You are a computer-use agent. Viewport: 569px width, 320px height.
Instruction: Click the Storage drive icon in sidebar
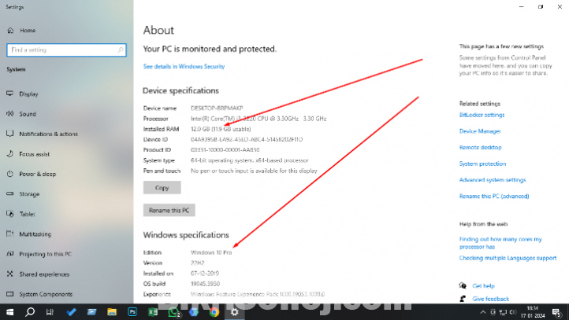(9, 194)
